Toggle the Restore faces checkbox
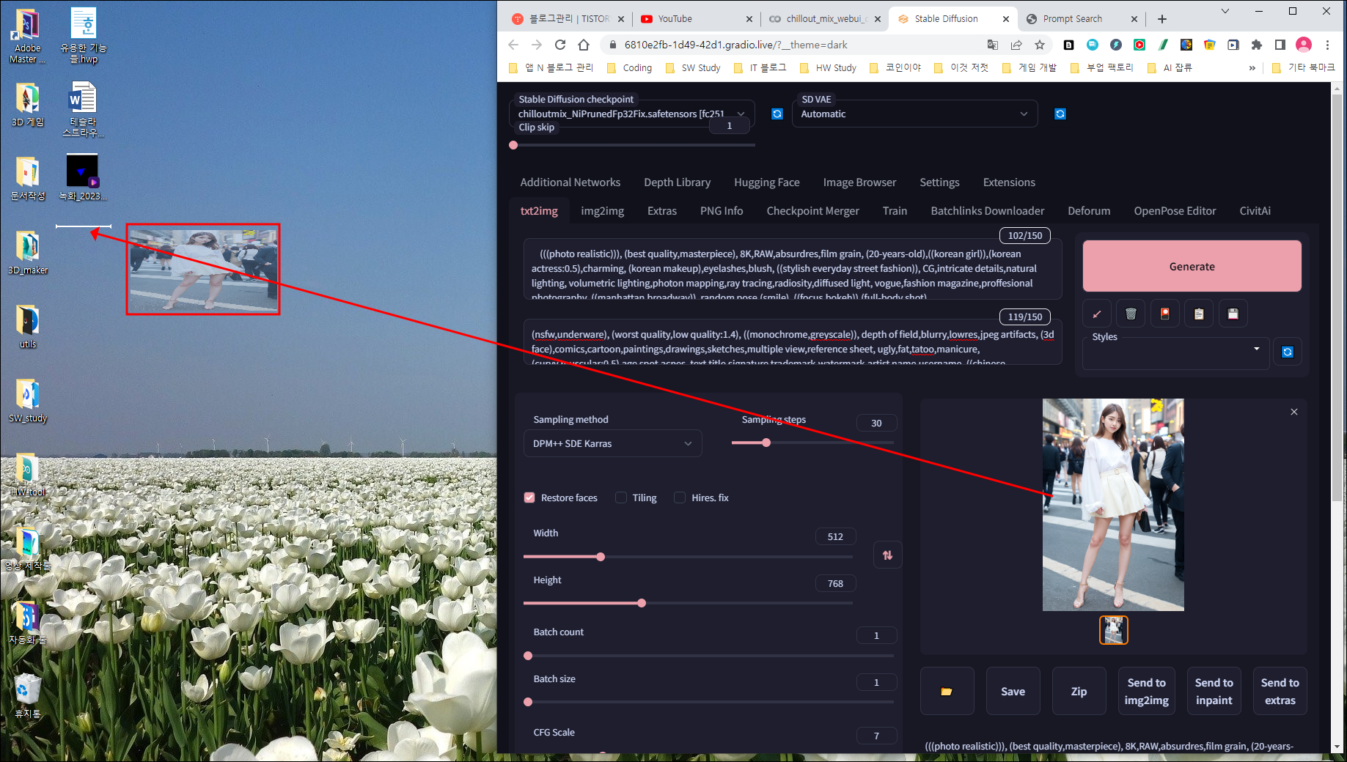Screen dimensions: 1347x762 [x=529, y=497]
